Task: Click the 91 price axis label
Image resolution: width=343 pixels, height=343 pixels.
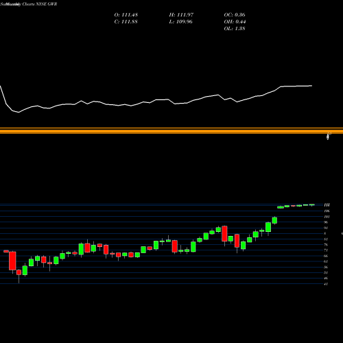Action: (x=326, y=228)
